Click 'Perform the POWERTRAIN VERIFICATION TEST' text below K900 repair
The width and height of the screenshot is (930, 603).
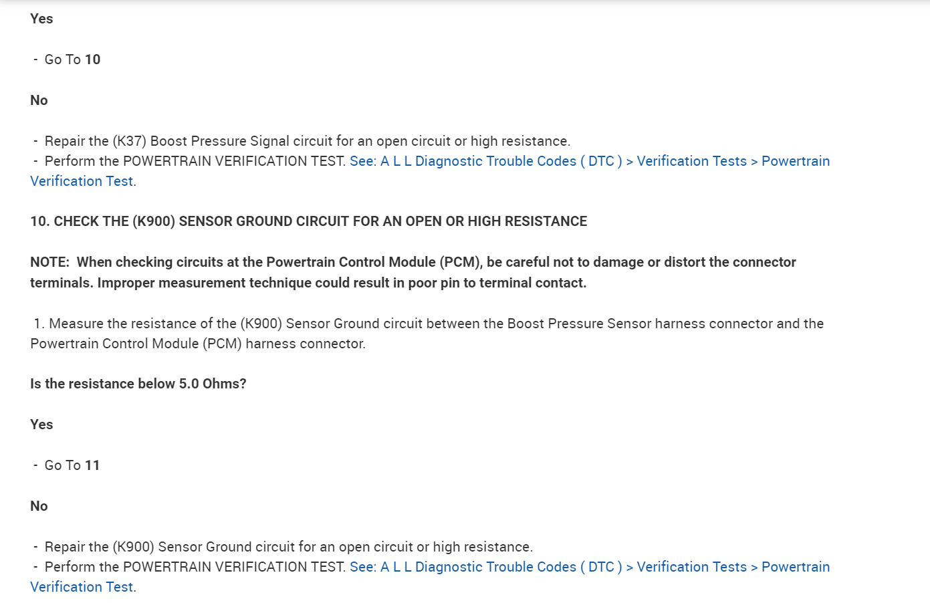(x=195, y=567)
